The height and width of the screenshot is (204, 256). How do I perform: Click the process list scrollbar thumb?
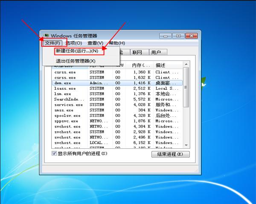click(186, 88)
